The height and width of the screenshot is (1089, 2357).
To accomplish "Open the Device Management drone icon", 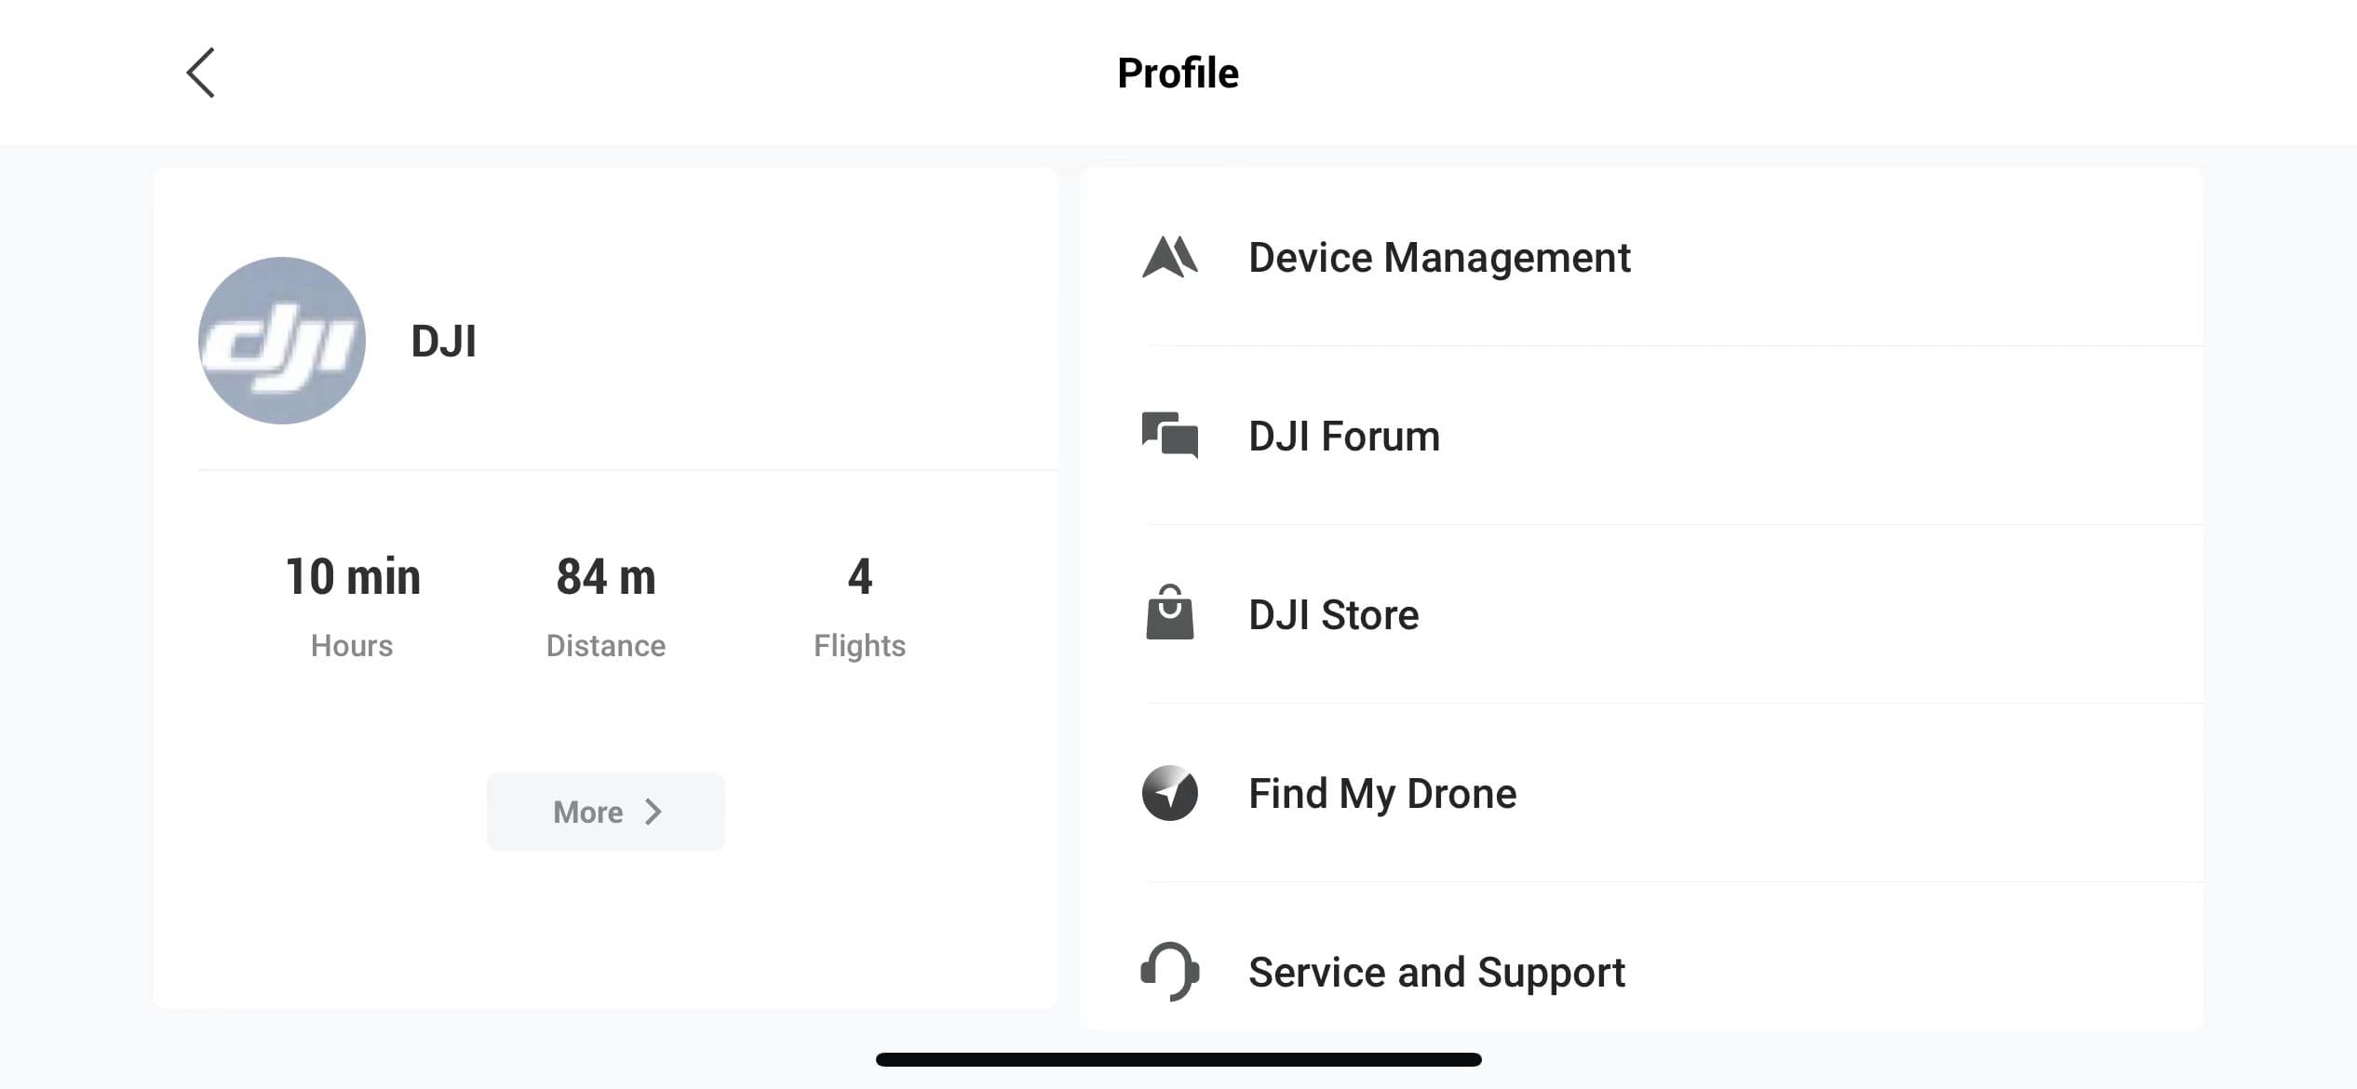I will (1171, 258).
